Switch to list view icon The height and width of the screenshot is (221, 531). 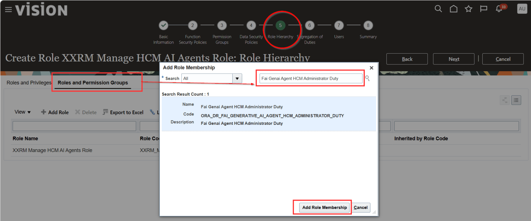(516, 100)
